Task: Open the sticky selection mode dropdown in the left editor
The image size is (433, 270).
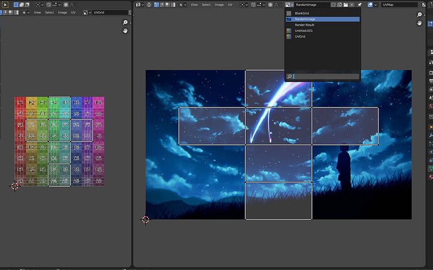Action: [26, 13]
